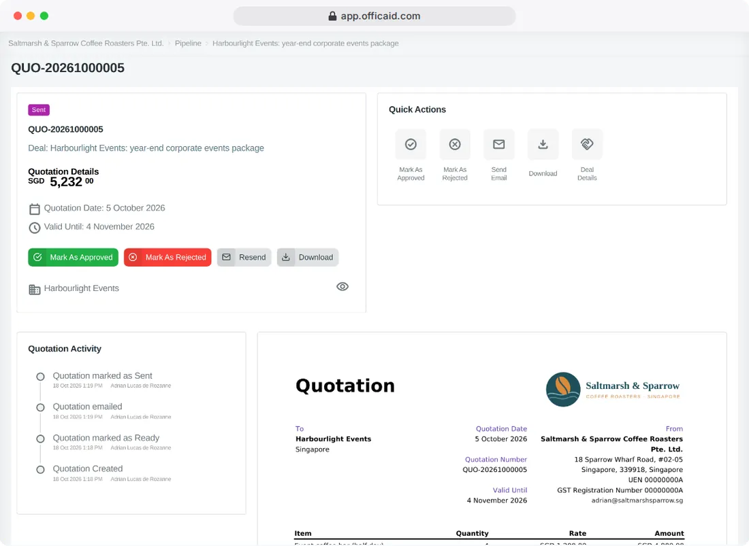Click the Download quick action icon
The width and height of the screenshot is (749, 546).
coord(543,144)
